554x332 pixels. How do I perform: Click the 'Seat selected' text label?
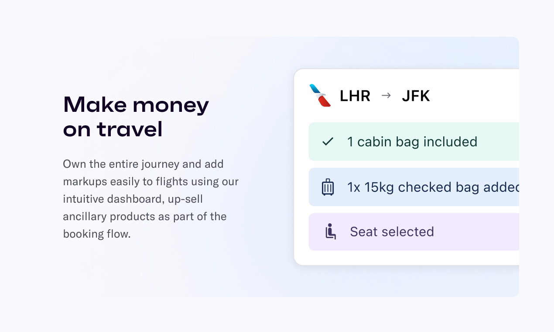point(392,232)
